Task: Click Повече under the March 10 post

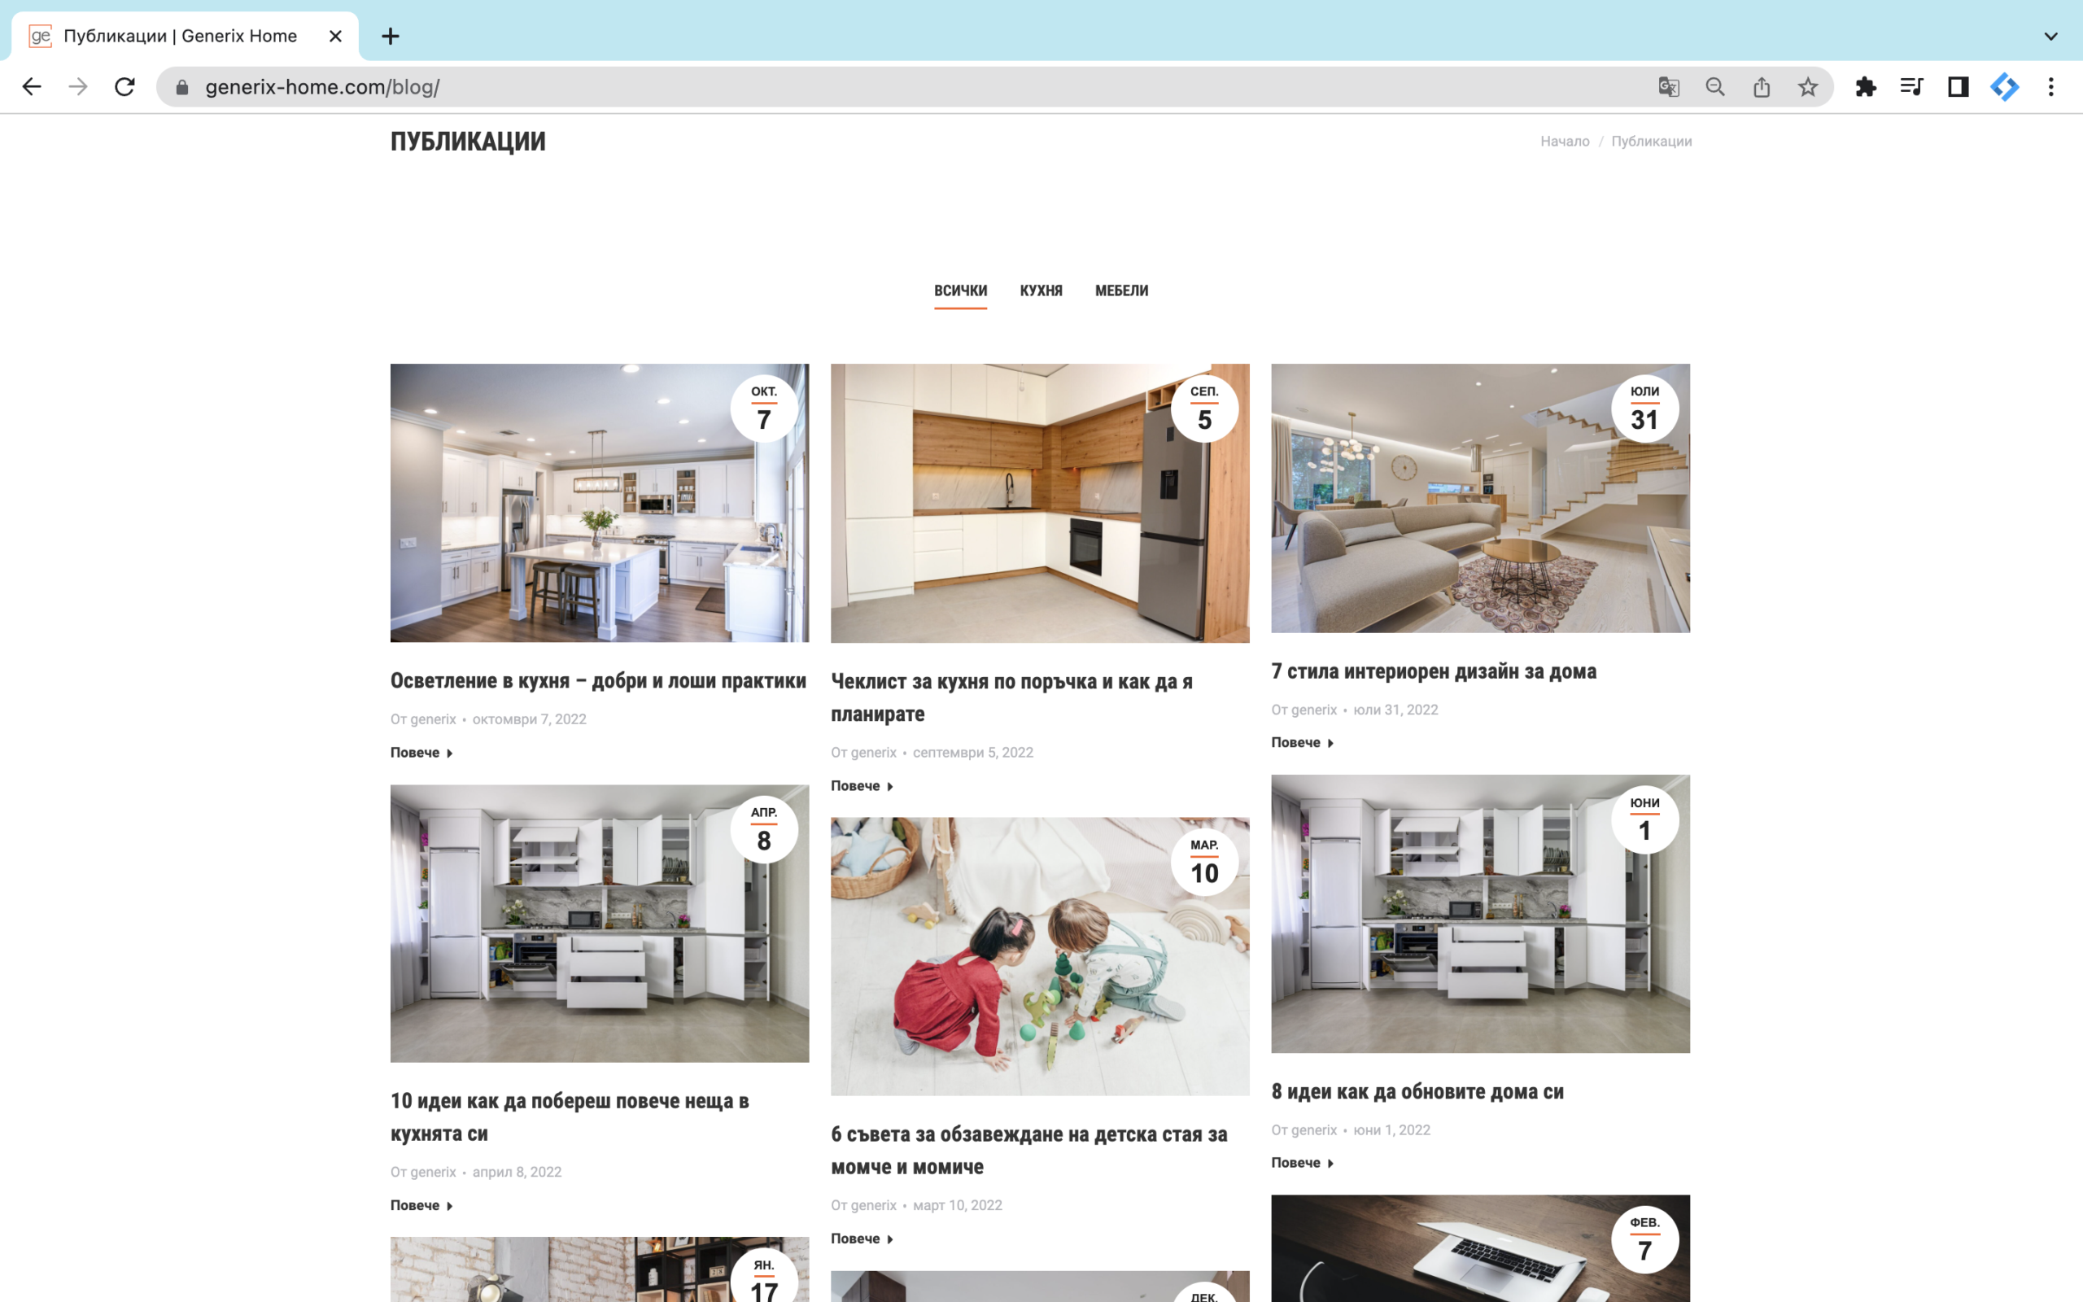Action: click(x=862, y=1239)
